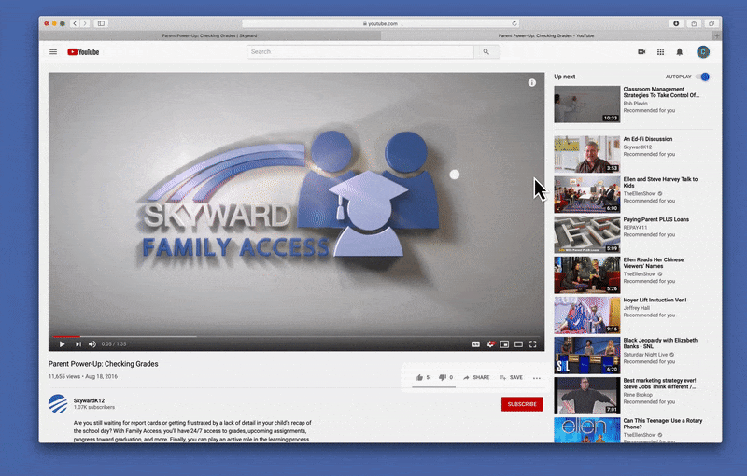Open Ellen Reads Her Chinese Viewers' Names thumbnail
Viewport: 747px width, 476px height.
click(587, 274)
